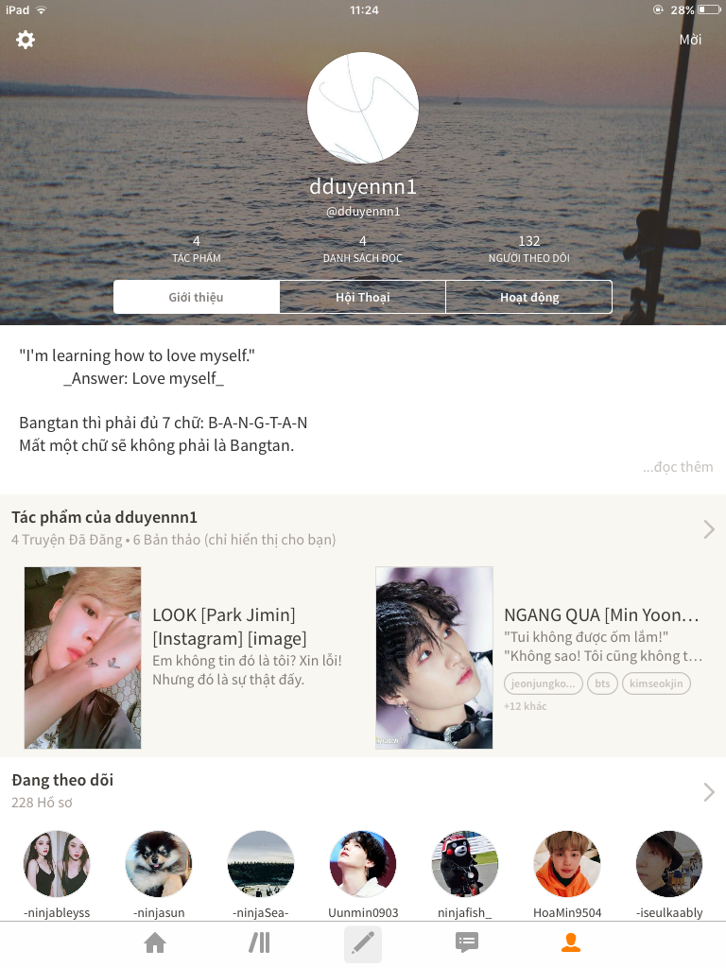Viewport: 726px width, 968px height.
Task: Select the orange profile icon
Action: click(x=570, y=942)
